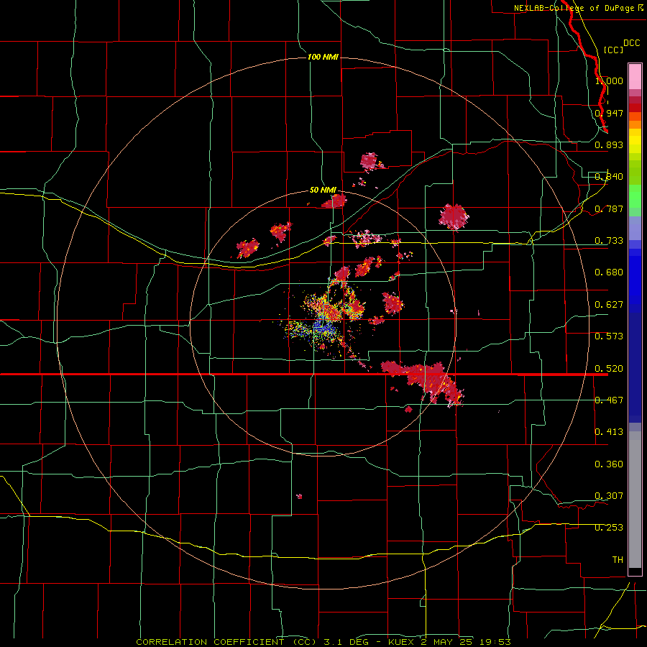Select the 0.467 scale value

tap(609, 400)
